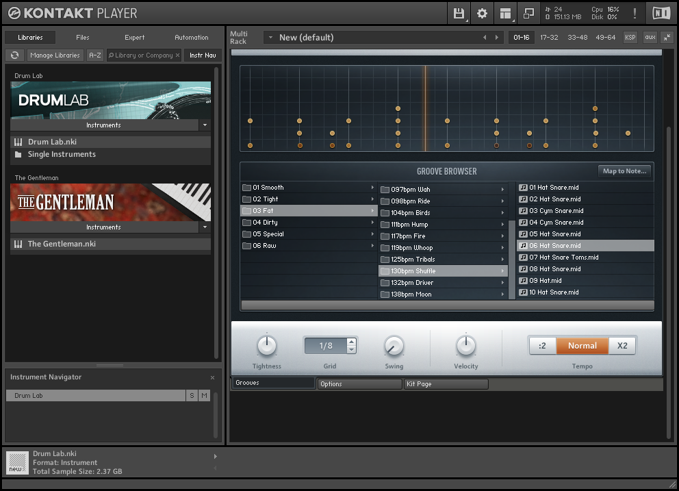
Task: Click the panic exclamation mark icon
Action: pyautogui.click(x=635, y=14)
